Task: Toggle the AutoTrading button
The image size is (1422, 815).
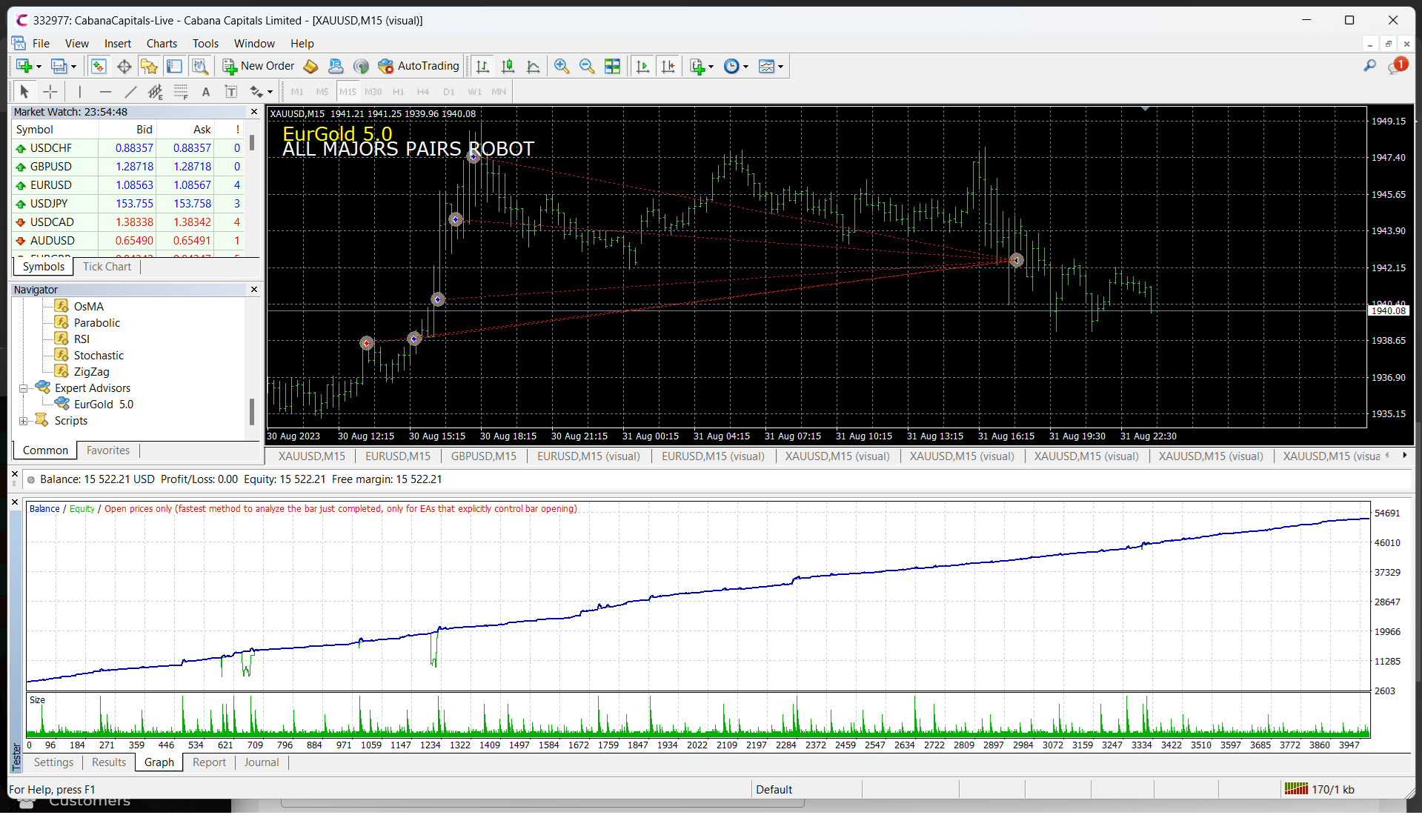Action: coord(419,67)
